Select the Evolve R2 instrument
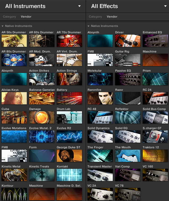 (x=69, y=137)
